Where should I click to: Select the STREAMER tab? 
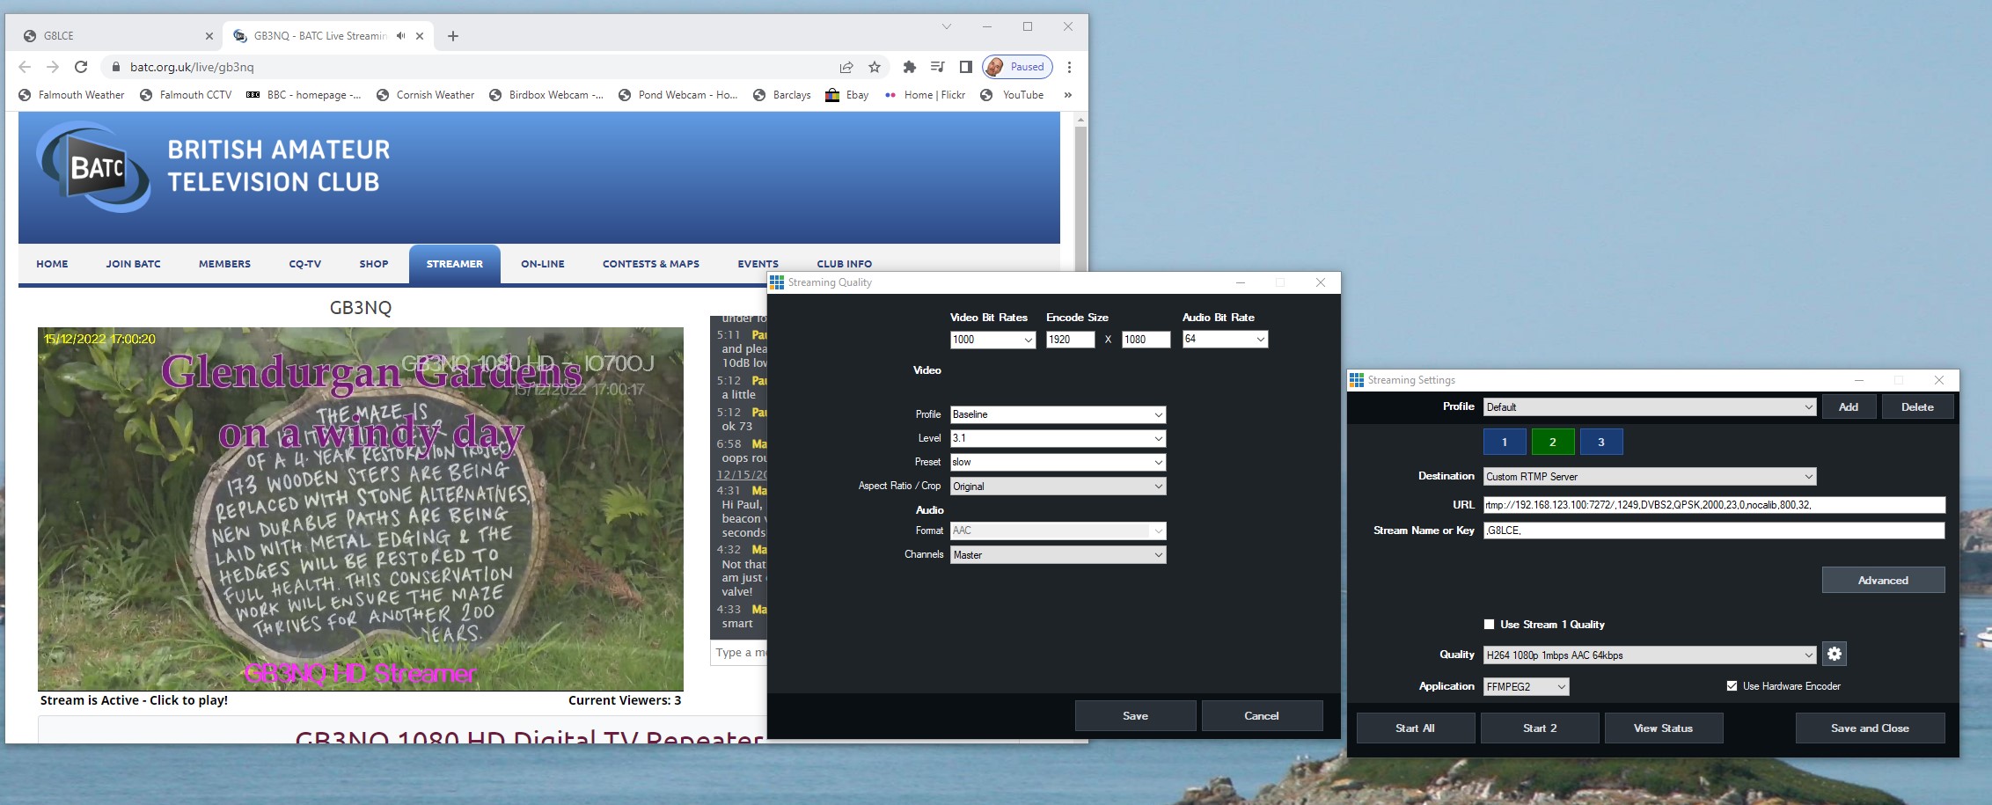click(x=455, y=264)
